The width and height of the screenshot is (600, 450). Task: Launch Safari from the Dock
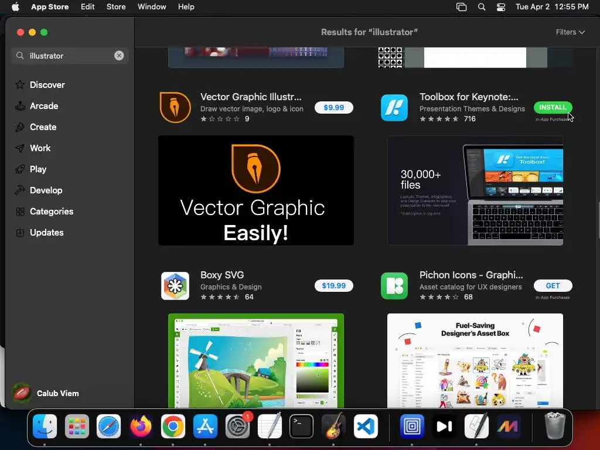pyautogui.click(x=108, y=426)
